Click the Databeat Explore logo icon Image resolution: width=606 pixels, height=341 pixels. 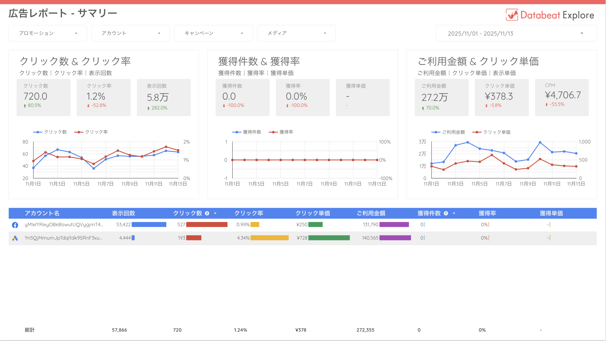point(511,15)
